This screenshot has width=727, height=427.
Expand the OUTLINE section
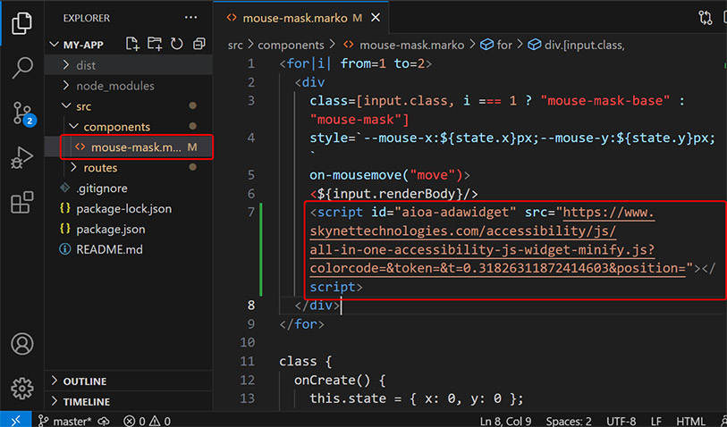click(x=84, y=381)
